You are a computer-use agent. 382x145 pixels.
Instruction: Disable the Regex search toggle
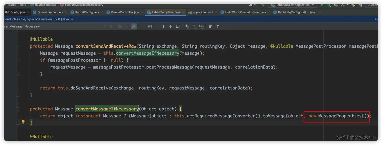(134, 27)
